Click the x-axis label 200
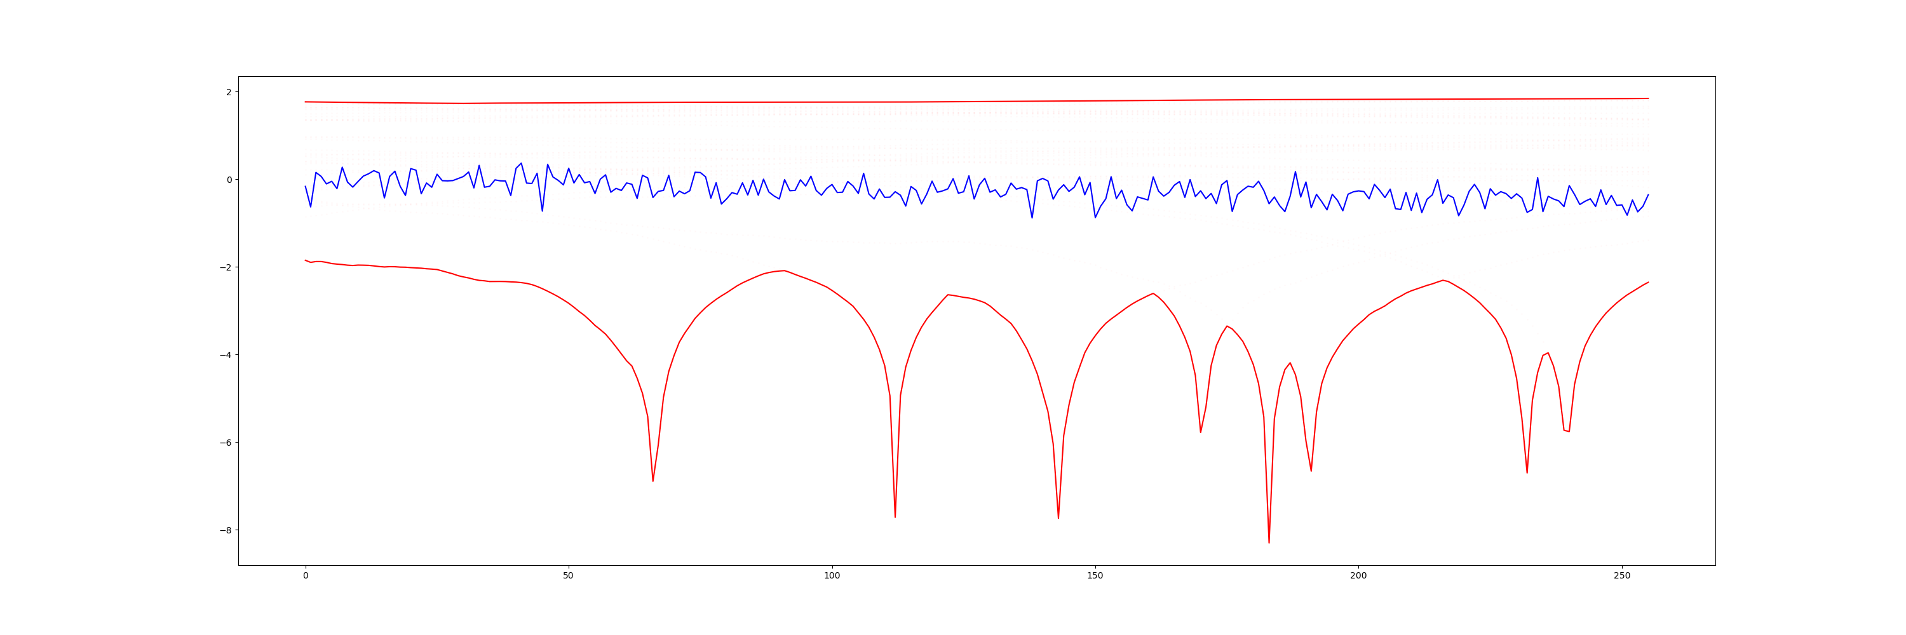Viewport: 1906px width, 635px height. (1358, 576)
